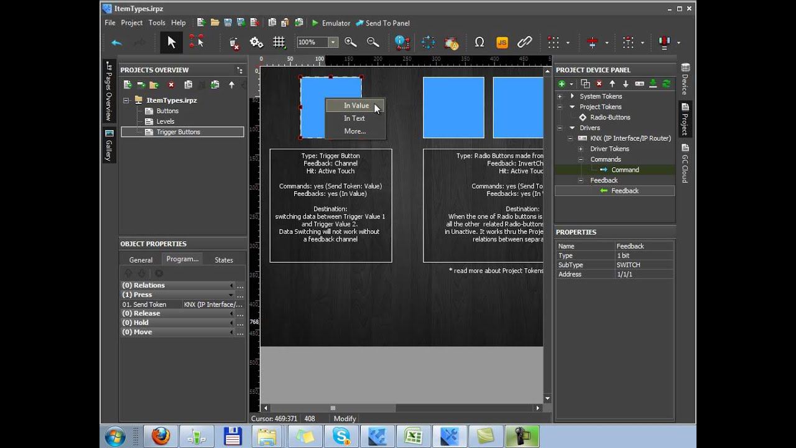Viewport: 796px width, 448px height.
Task: Expand the Driver Tokens node
Action: pos(580,149)
